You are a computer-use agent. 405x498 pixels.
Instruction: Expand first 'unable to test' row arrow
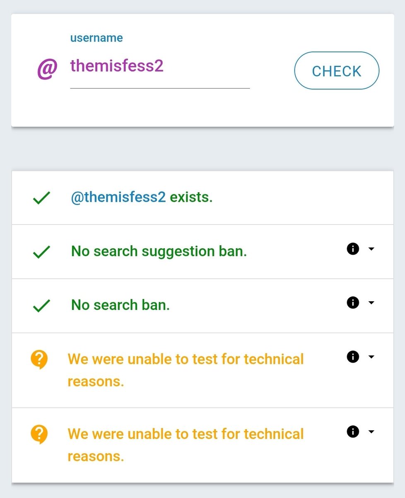click(371, 356)
